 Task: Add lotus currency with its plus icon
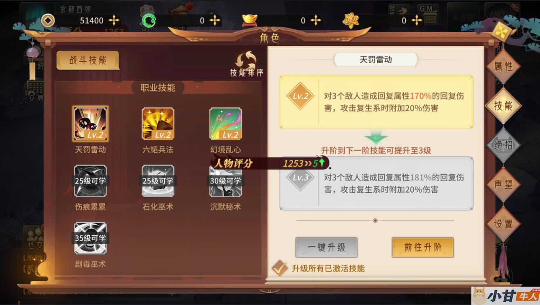[416, 20]
